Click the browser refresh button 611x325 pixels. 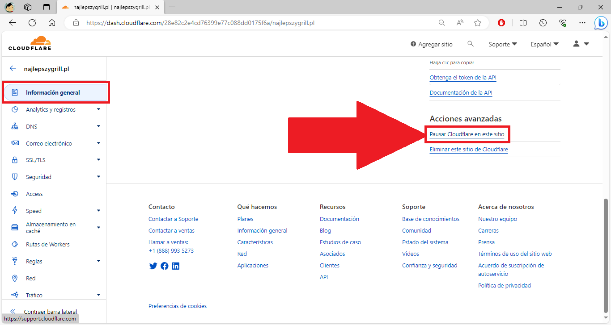(32, 23)
